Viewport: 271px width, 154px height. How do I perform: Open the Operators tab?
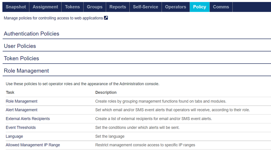[x=175, y=7]
